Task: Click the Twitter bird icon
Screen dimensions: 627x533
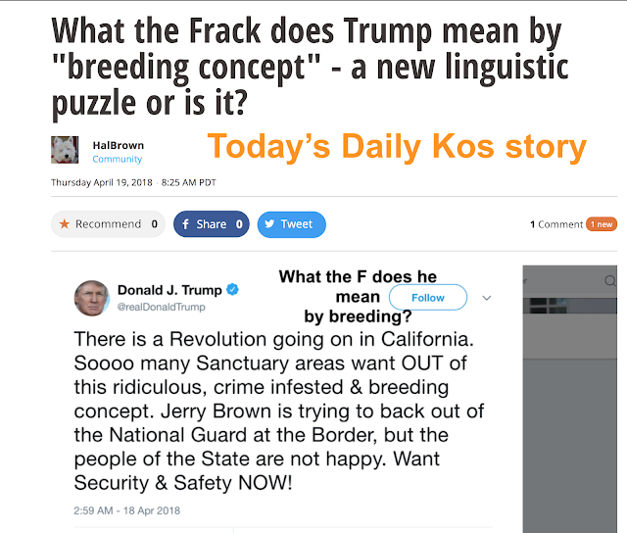Action: pos(269,224)
